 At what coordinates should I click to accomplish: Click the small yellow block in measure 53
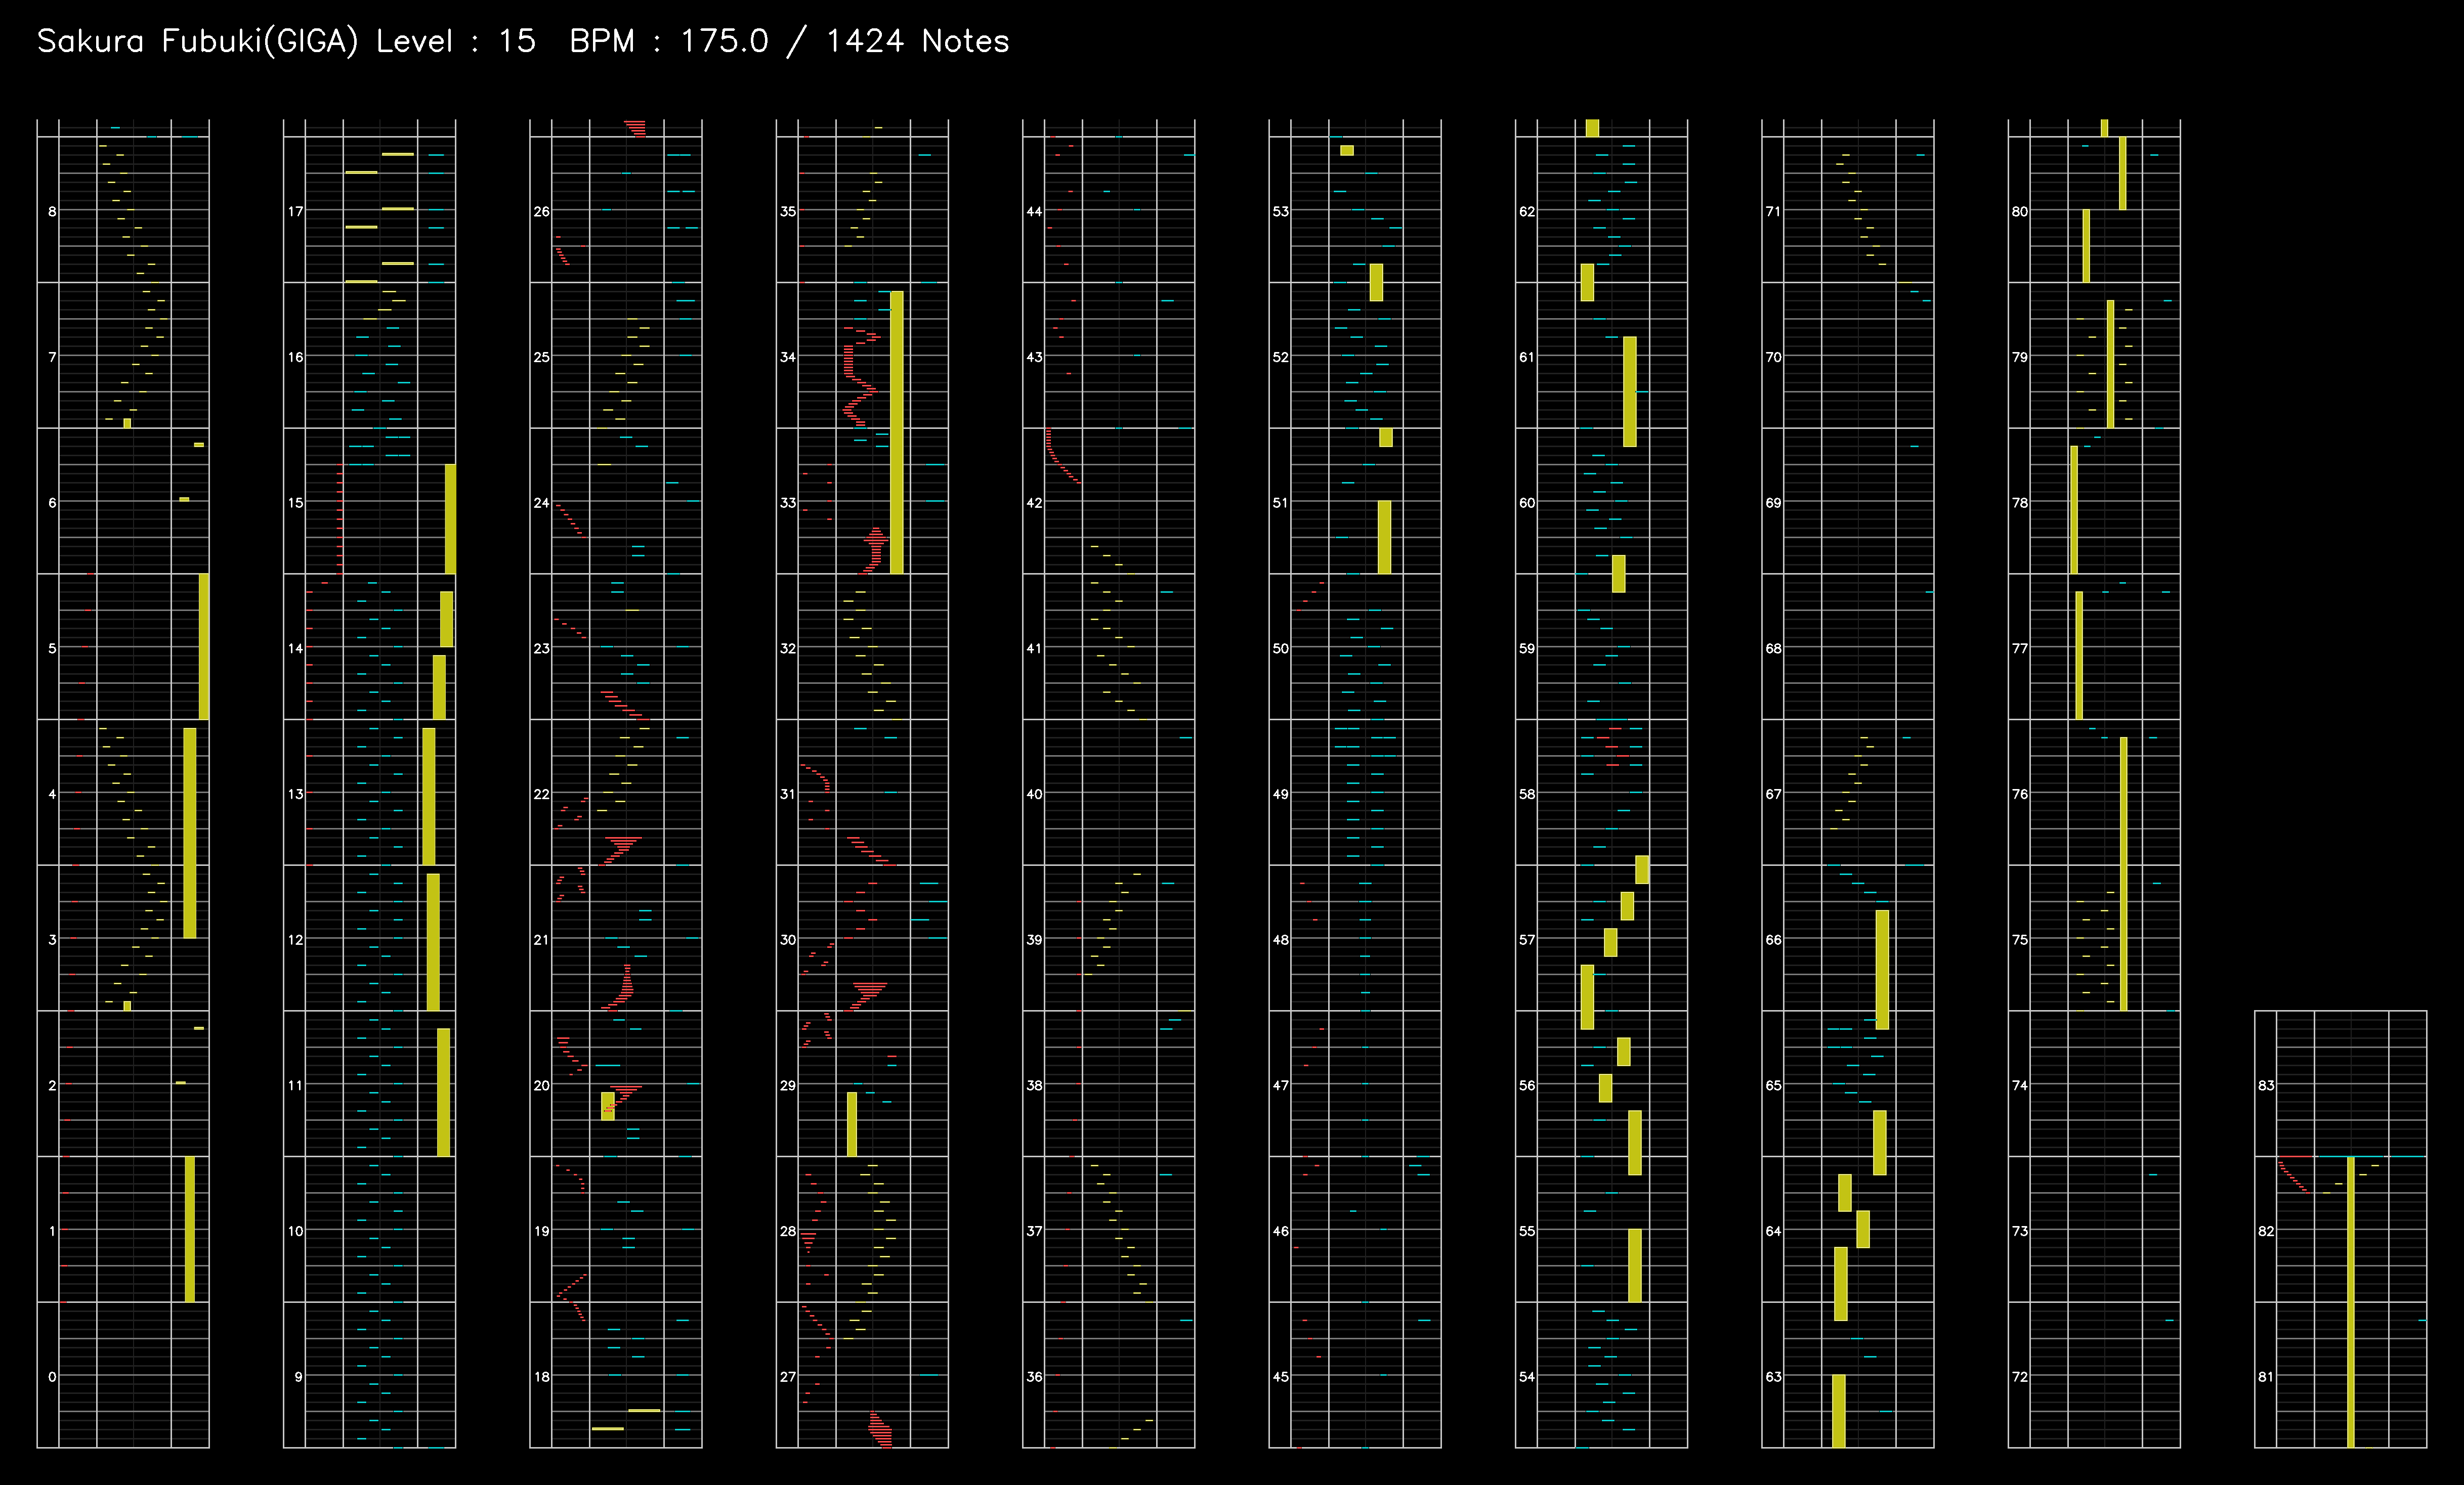click(x=1347, y=150)
